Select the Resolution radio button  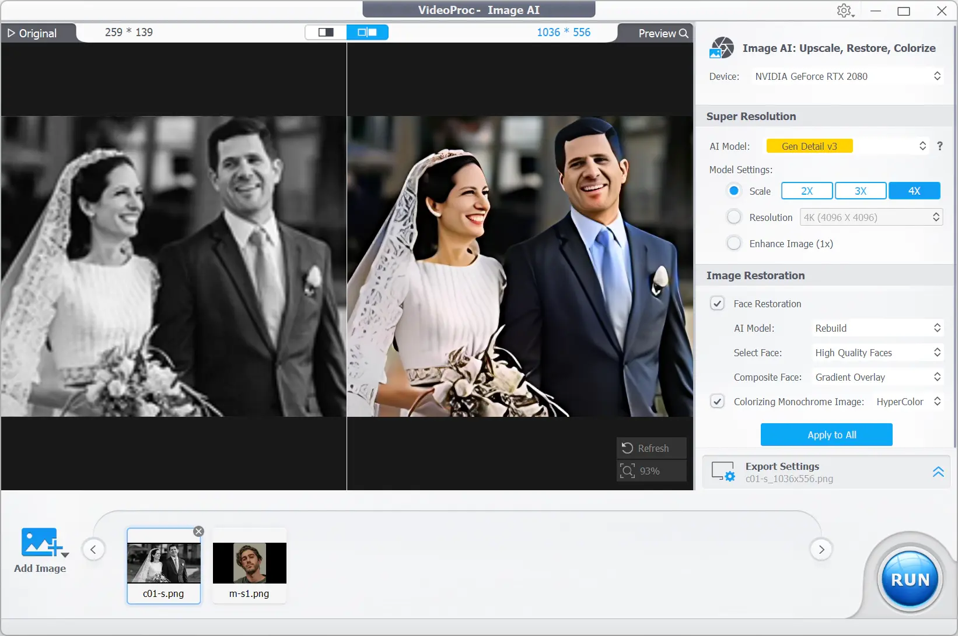[734, 217]
